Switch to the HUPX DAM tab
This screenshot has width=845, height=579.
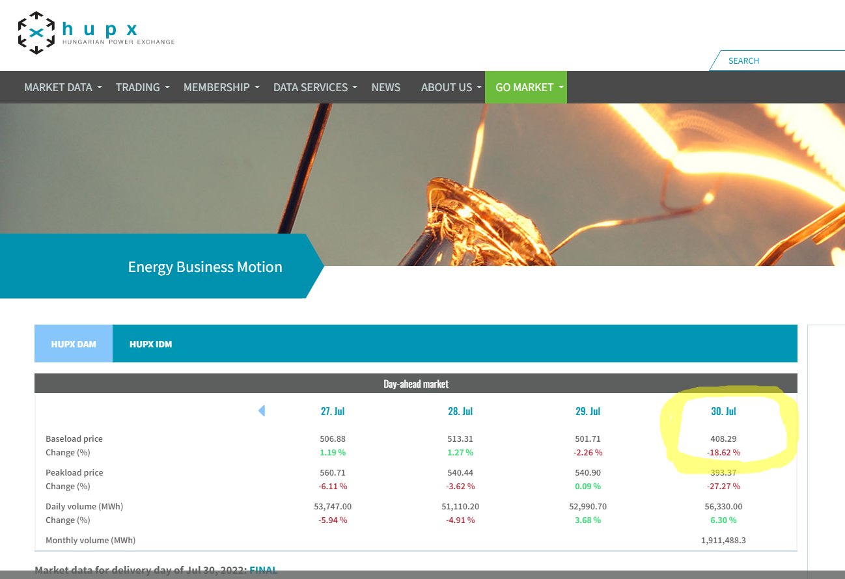74,343
